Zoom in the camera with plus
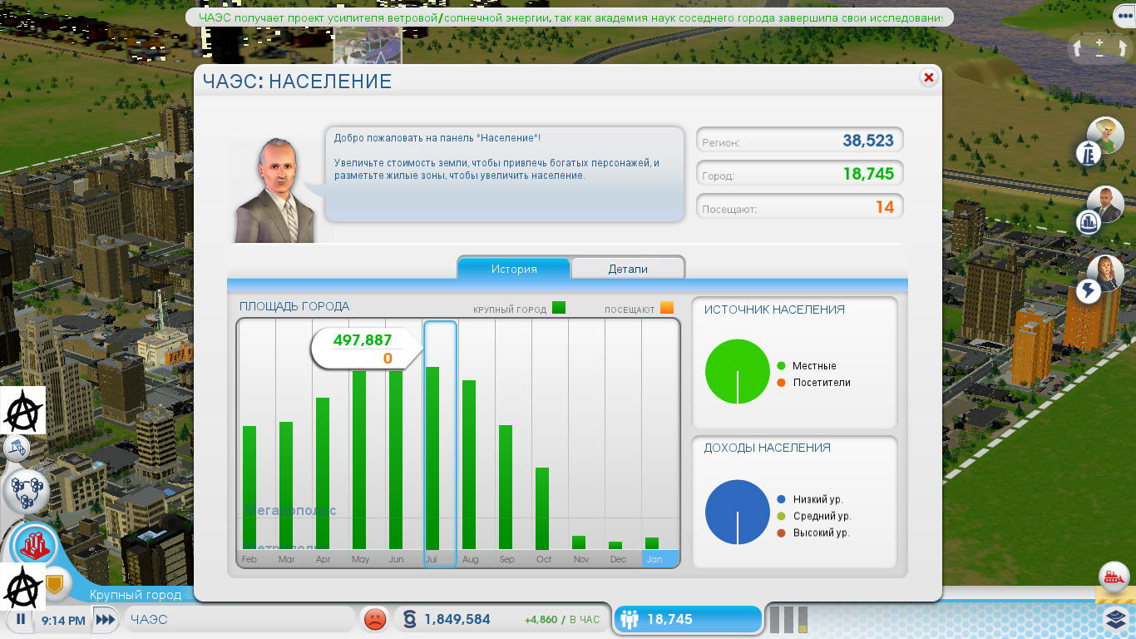Screen dimensions: 1136x639 tap(1099, 41)
